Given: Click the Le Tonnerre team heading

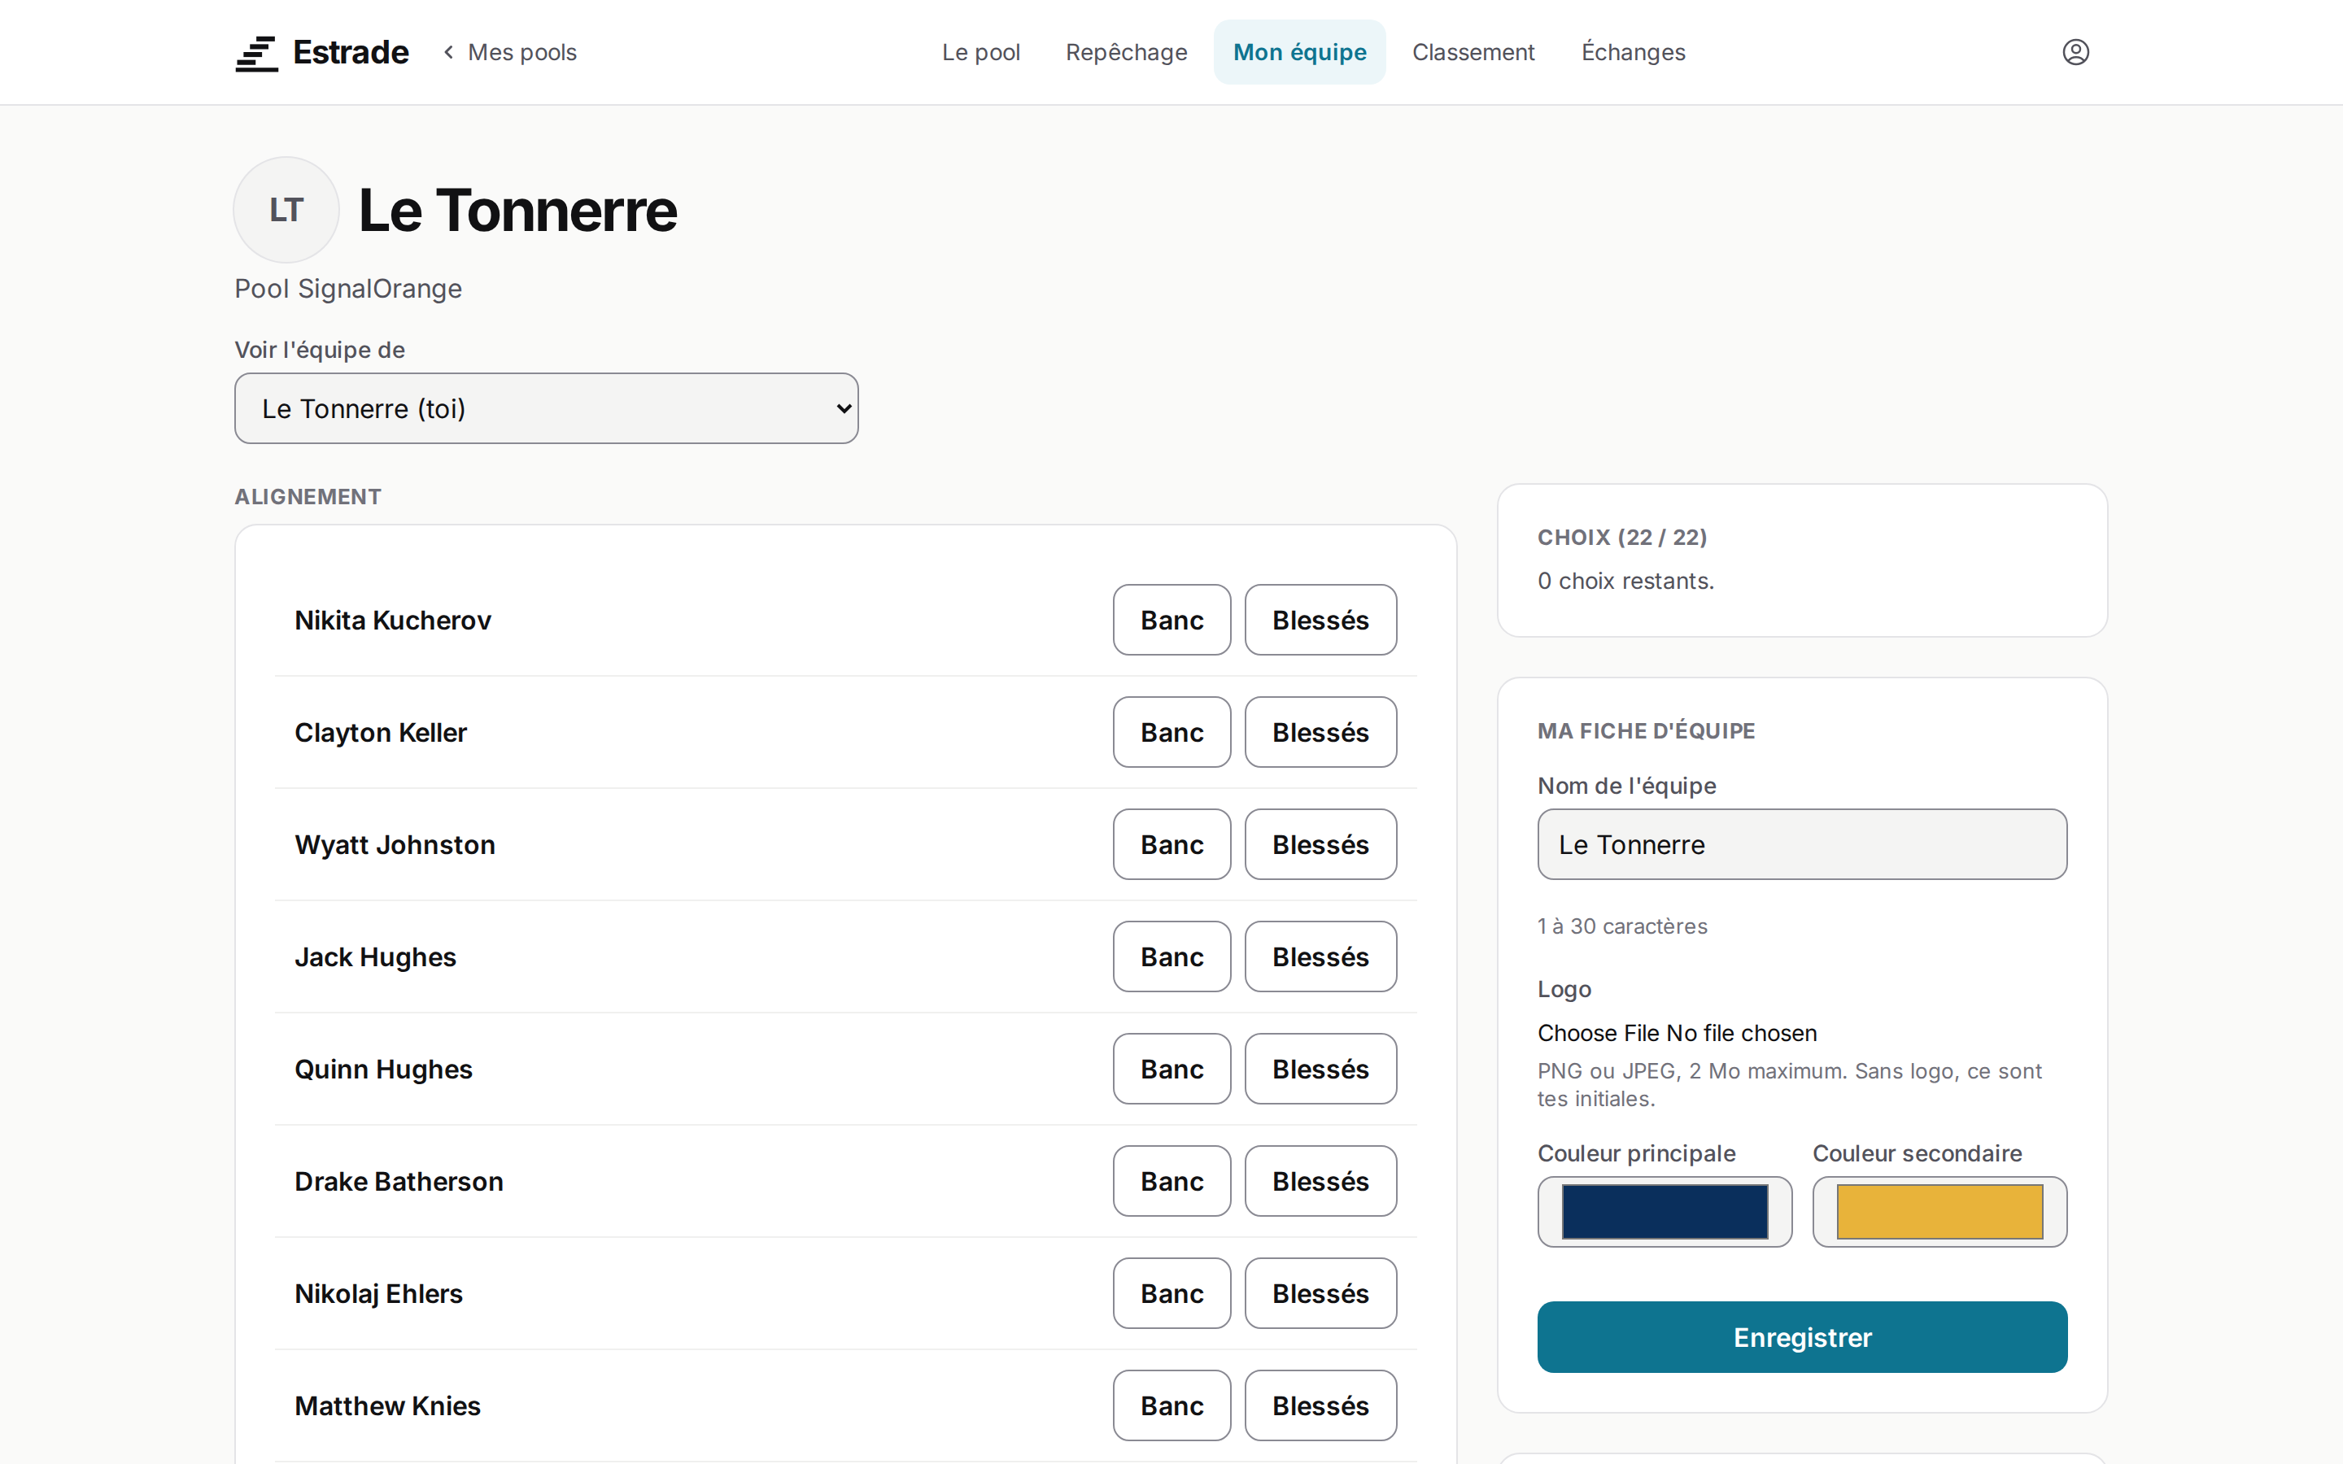Looking at the screenshot, I should (518, 210).
